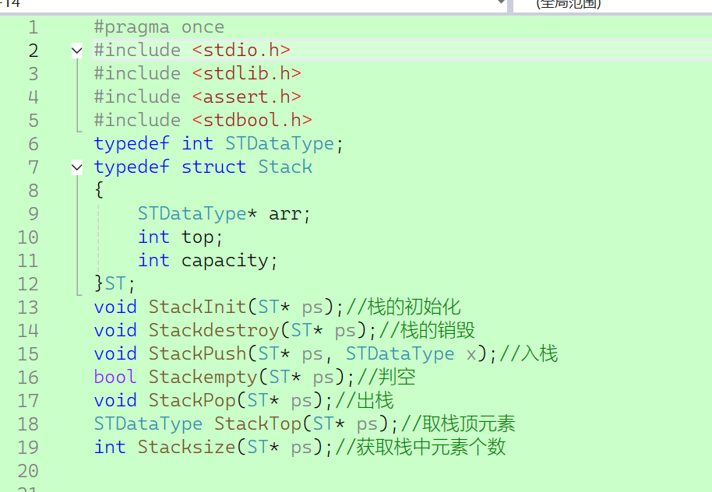This screenshot has height=492, width=712.
Task: Click the capacity member on line 11
Action: [225, 261]
